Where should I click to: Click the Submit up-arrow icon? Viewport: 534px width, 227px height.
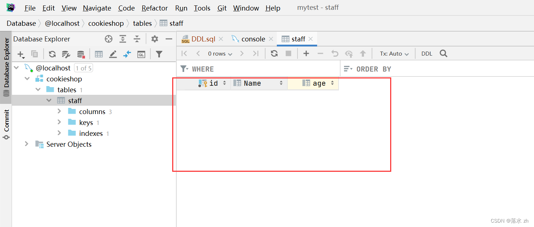(363, 53)
